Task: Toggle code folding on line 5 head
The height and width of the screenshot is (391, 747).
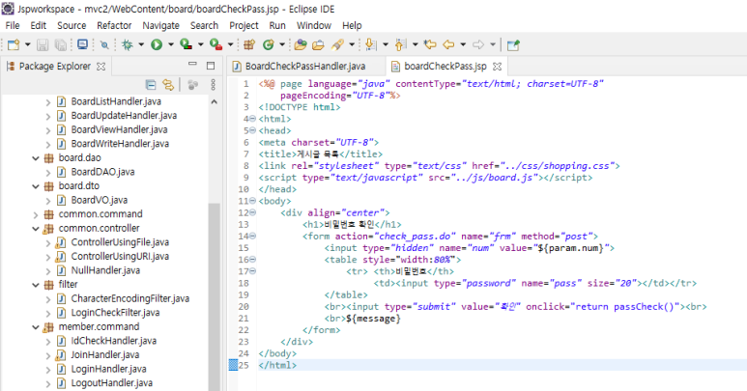Action: pyautogui.click(x=252, y=130)
